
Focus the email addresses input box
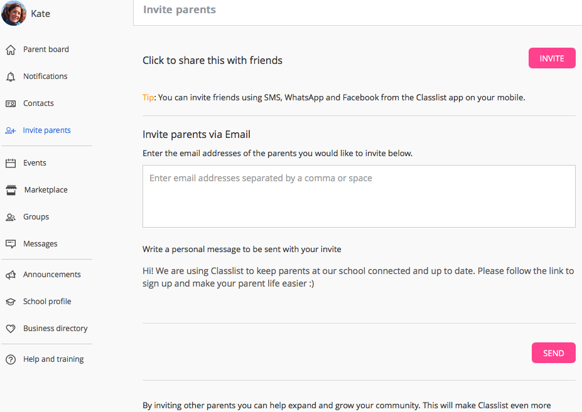(x=359, y=196)
